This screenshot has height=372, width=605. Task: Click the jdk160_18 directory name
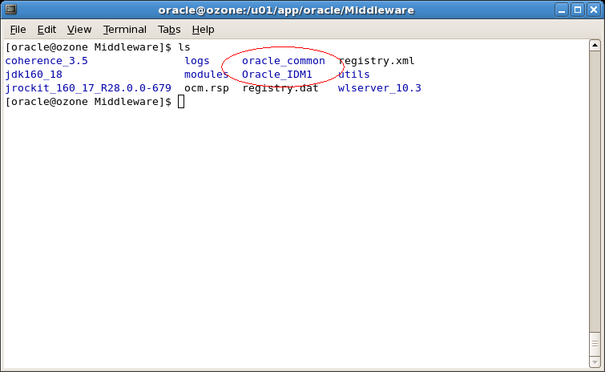point(34,75)
